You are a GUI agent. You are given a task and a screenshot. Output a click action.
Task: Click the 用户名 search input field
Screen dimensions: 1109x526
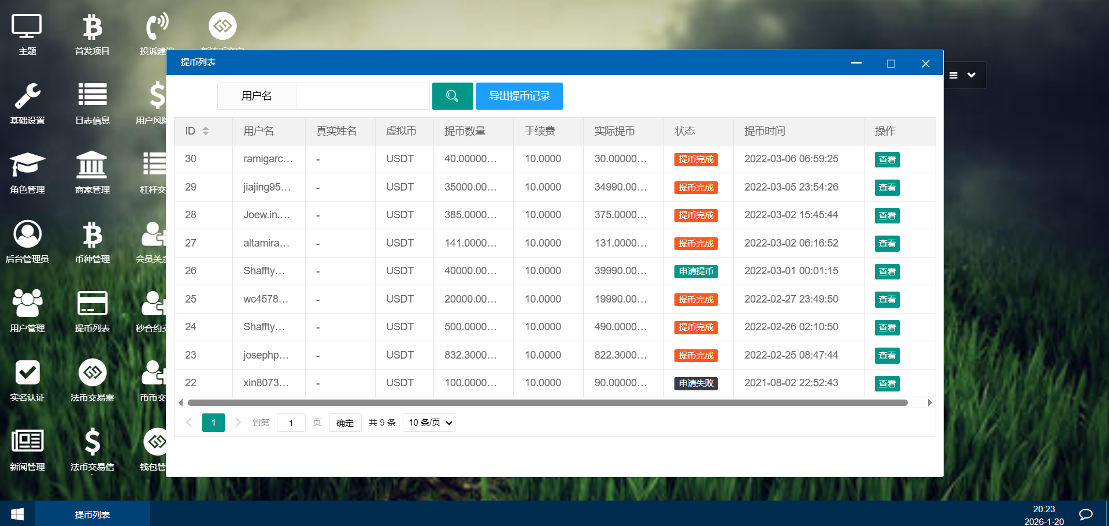pos(363,96)
